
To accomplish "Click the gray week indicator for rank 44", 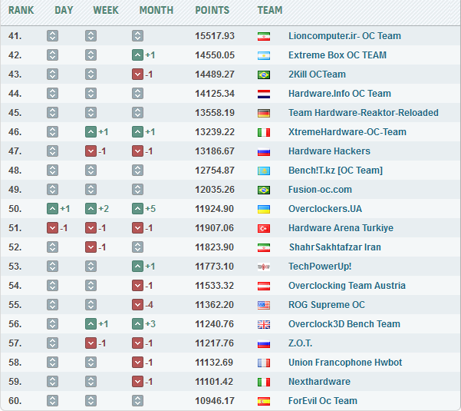I will pyautogui.click(x=91, y=93).
